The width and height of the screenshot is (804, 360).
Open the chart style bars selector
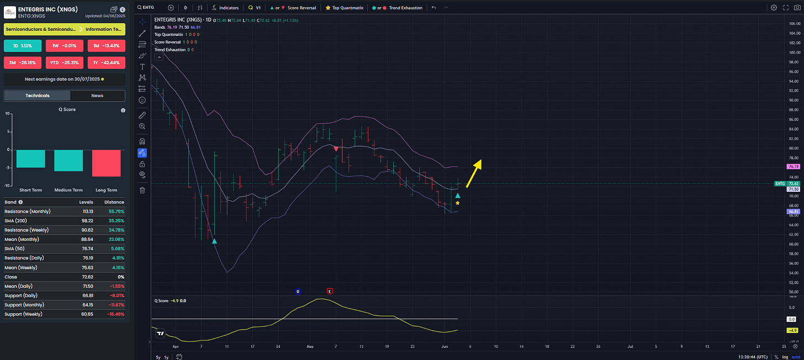coord(200,8)
